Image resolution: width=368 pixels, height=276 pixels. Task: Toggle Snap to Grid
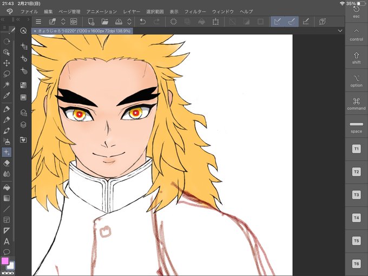coord(306,22)
